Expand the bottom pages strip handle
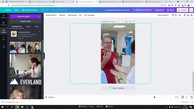The image size is (194, 109). pyautogui.click(x=119, y=95)
